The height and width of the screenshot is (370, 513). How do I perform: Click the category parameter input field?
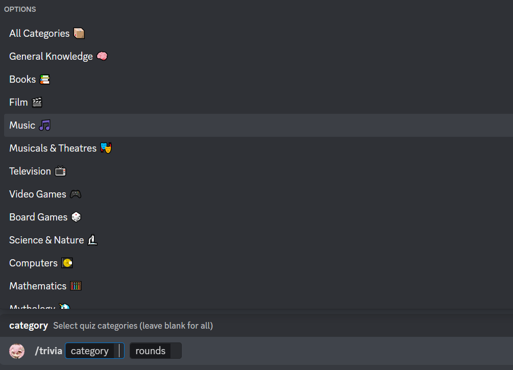point(94,351)
